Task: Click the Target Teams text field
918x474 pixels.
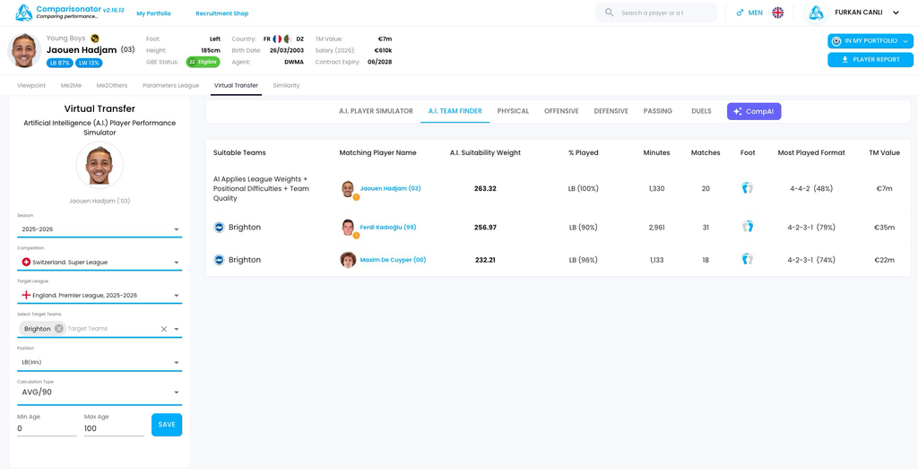Action: coord(111,329)
